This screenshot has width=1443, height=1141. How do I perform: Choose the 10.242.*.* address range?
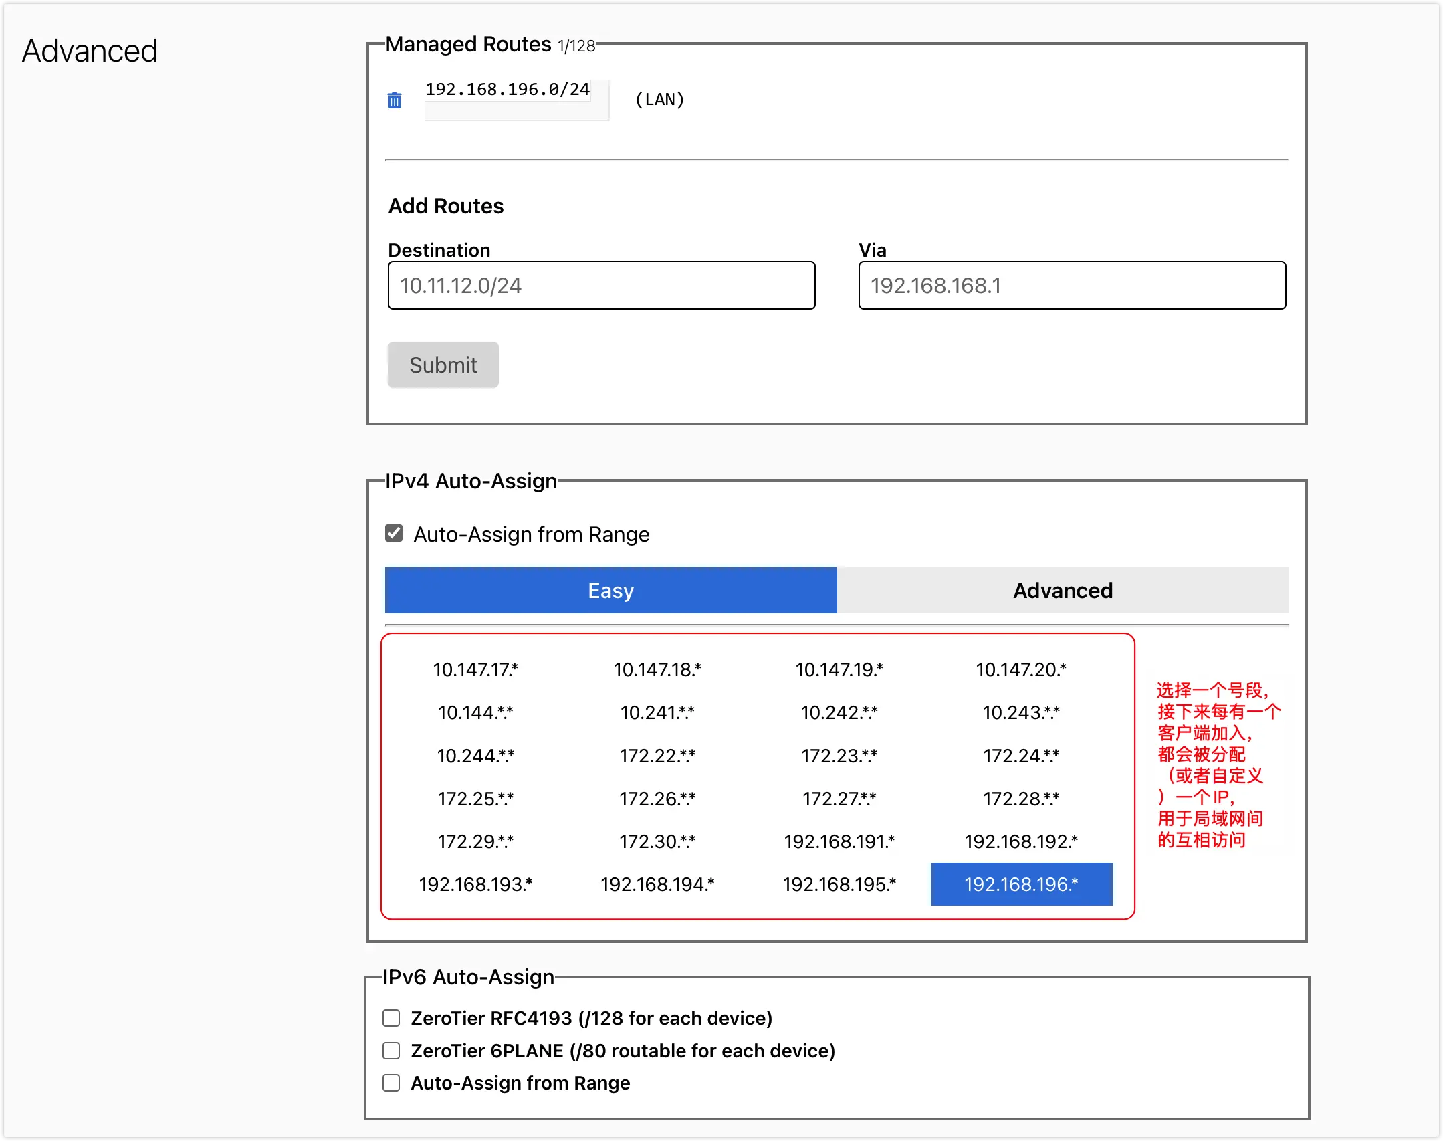[x=839, y=713]
